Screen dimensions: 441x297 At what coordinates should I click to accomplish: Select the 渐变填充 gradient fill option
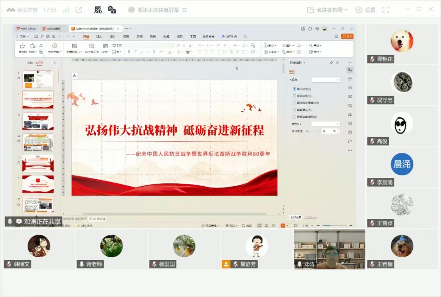[x=294, y=96]
